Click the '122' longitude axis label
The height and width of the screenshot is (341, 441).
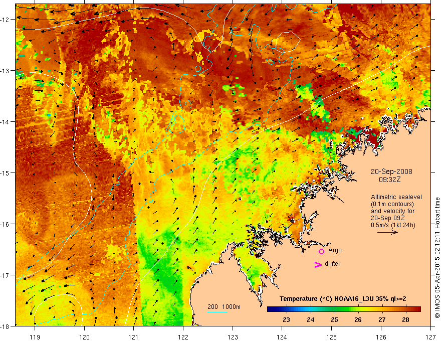tap(183, 337)
